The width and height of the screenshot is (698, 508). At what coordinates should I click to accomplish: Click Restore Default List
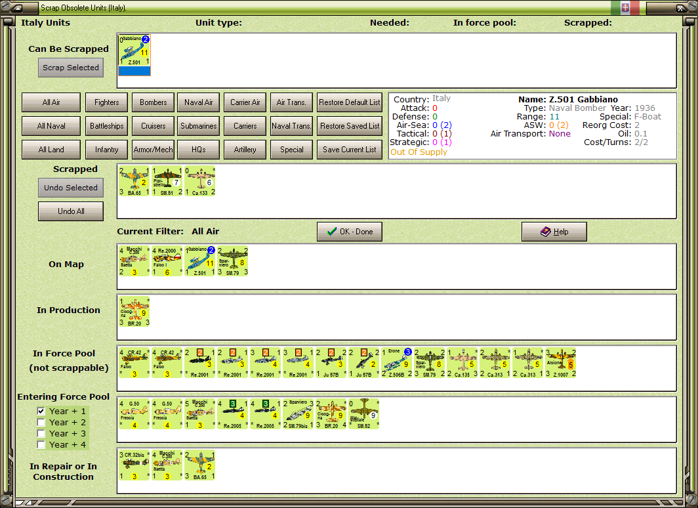tap(350, 102)
